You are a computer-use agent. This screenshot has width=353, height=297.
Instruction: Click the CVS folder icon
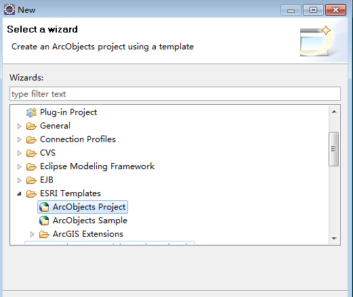(x=31, y=153)
